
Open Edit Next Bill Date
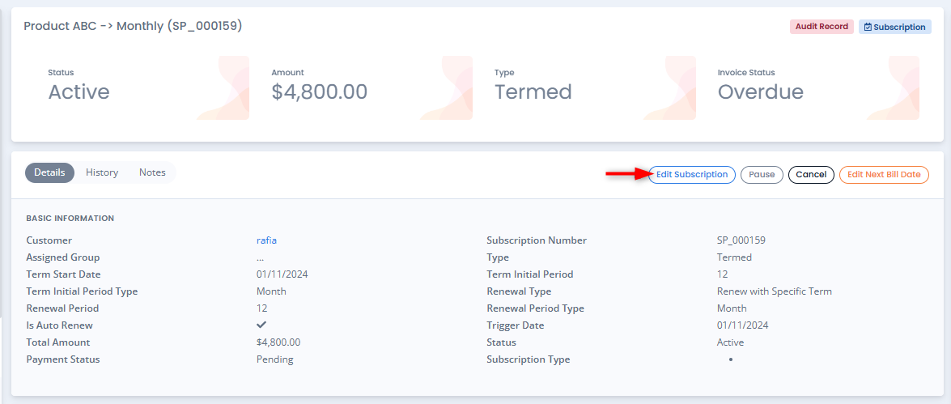[884, 175]
